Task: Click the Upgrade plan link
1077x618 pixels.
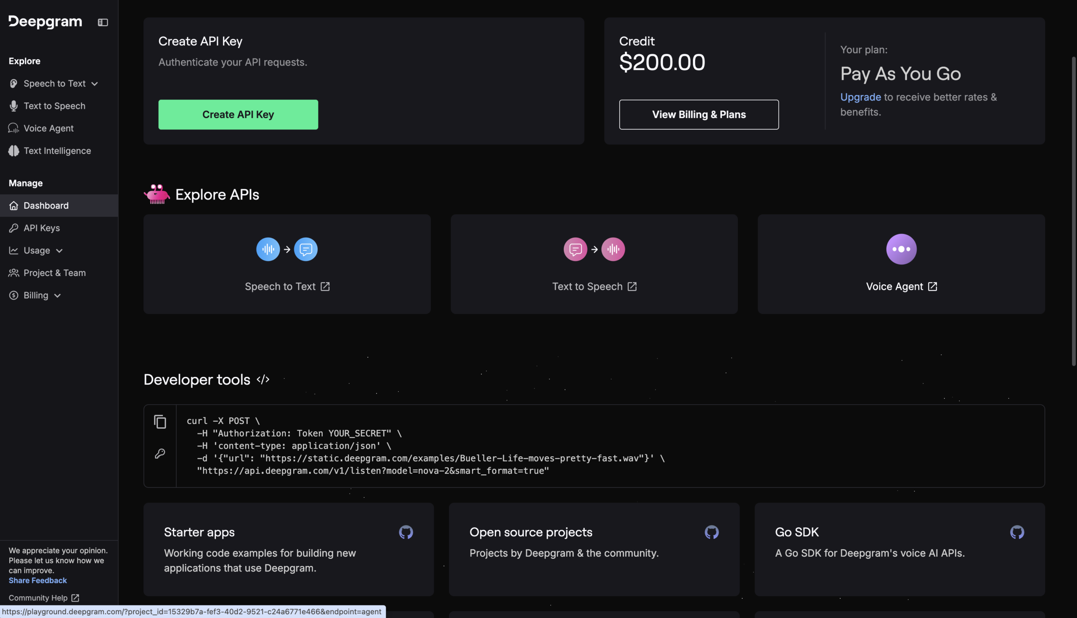Action: 860,97
